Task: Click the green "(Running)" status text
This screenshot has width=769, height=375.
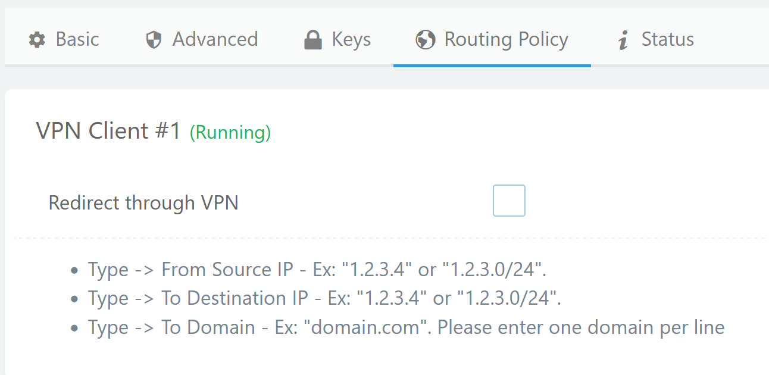Action: (x=230, y=132)
